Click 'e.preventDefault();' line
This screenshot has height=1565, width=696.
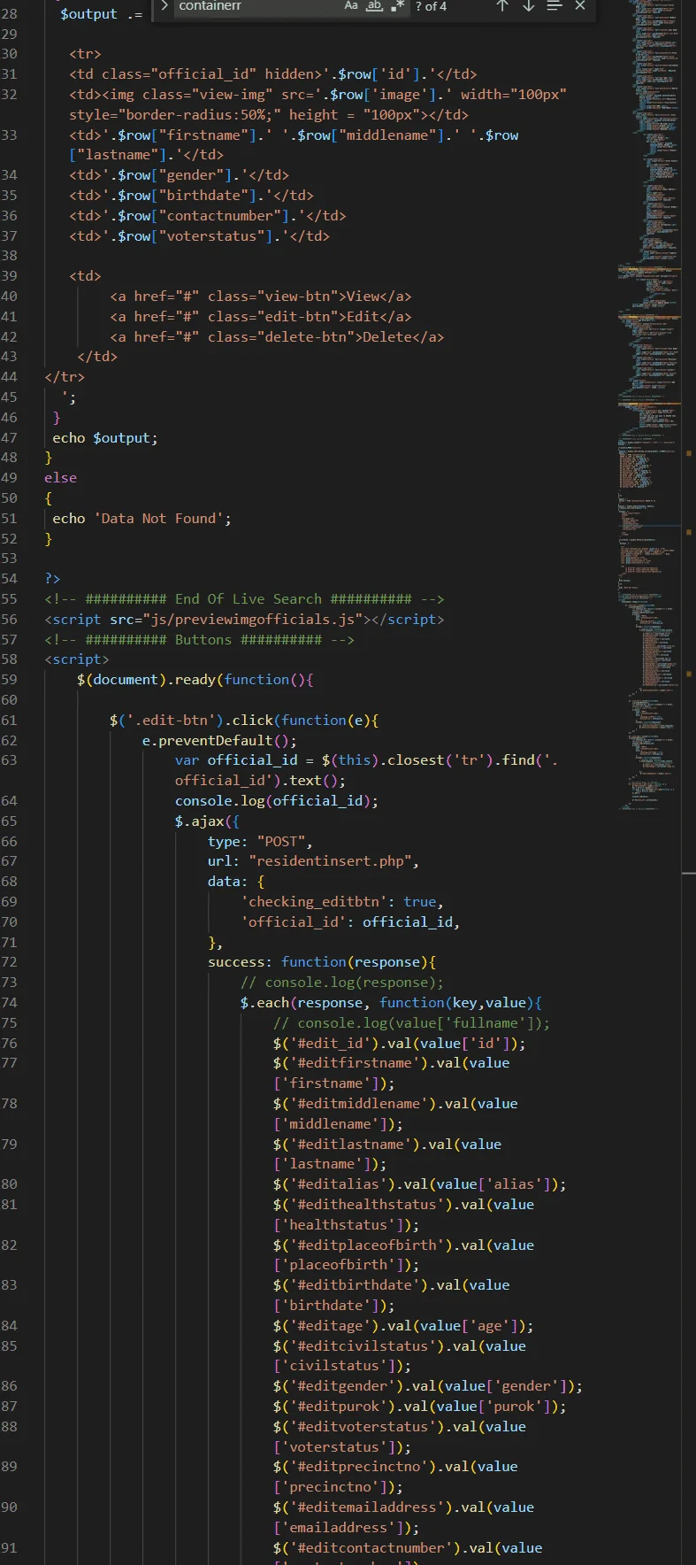[x=219, y=740]
